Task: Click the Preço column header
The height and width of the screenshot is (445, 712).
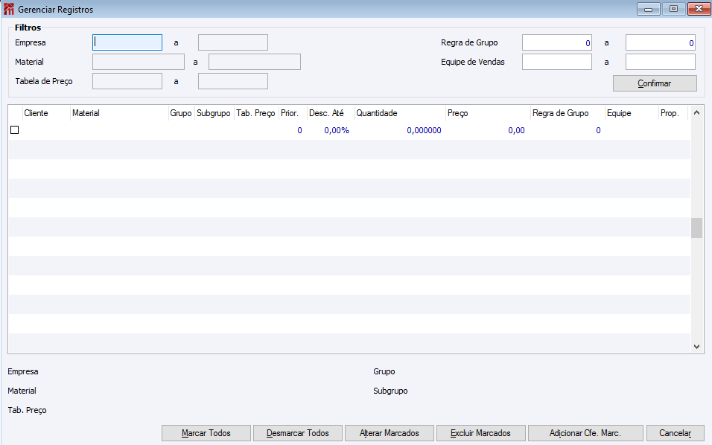Action: [x=488, y=113]
